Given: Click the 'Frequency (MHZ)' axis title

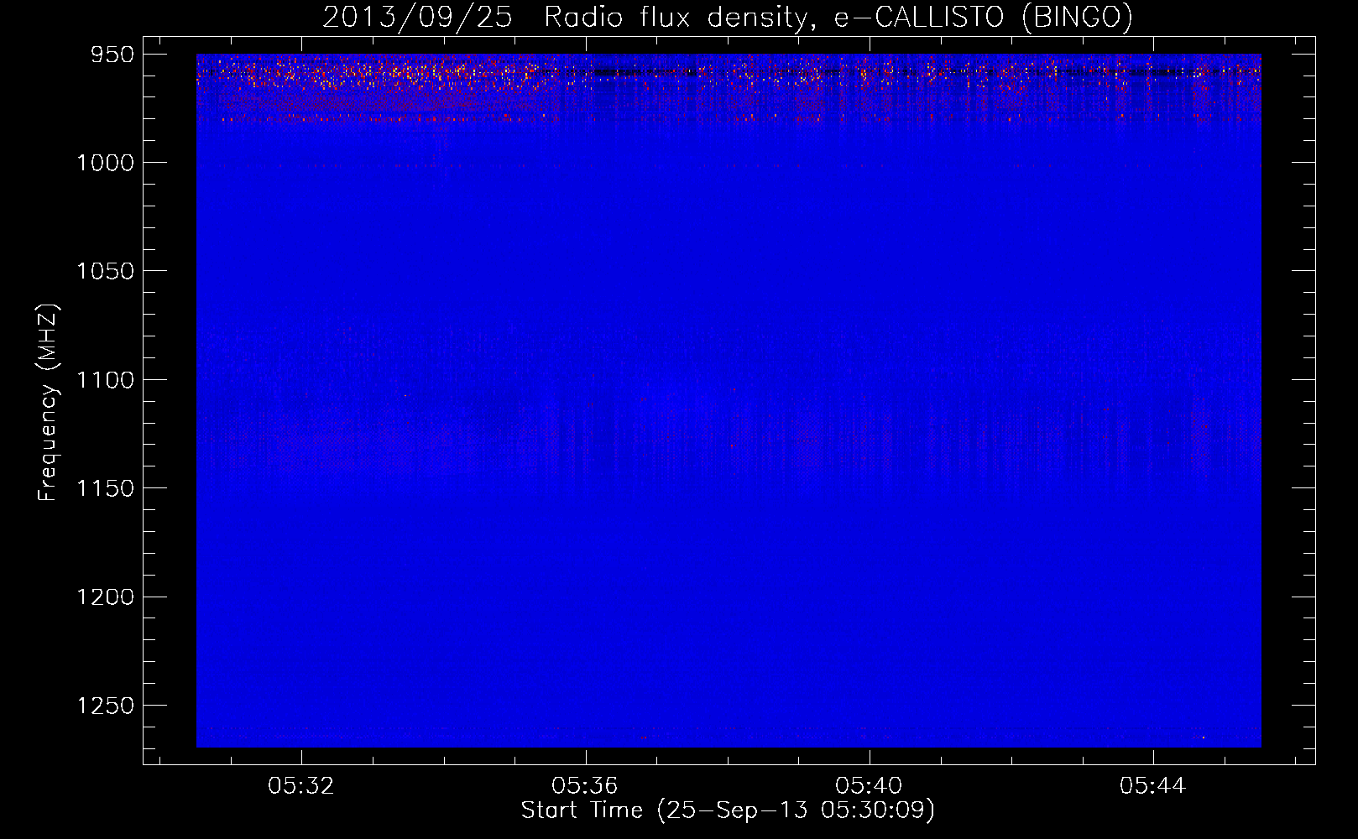Looking at the screenshot, I should click(x=48, y=403).
